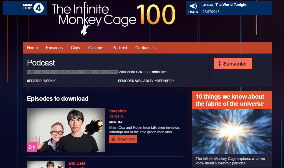Click the 25/07/2018 date text

(211, 12)
